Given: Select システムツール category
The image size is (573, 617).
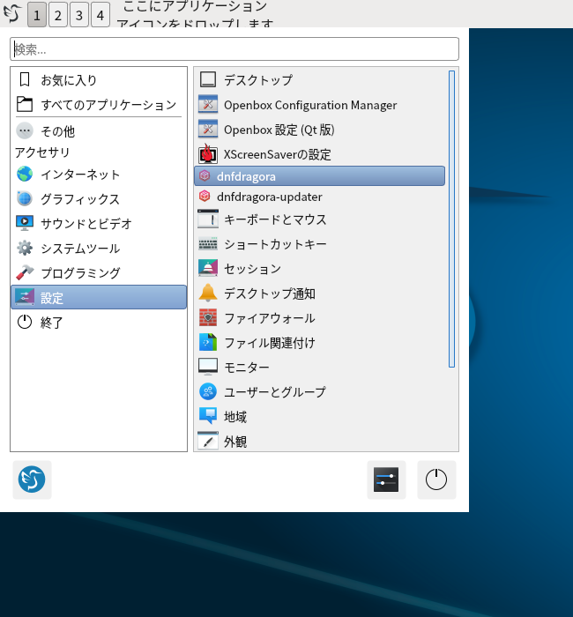Looking at the screenshot, I should (99, 248).
